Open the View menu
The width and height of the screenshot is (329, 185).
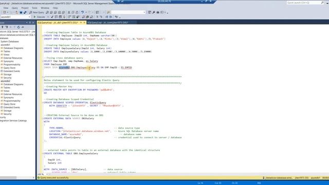[x=6, y=8]
